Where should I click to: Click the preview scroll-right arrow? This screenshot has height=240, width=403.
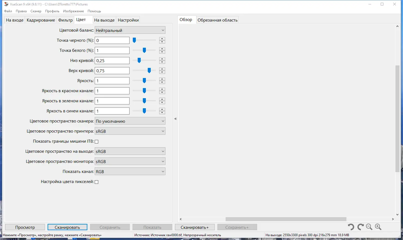tap(393, 219)
